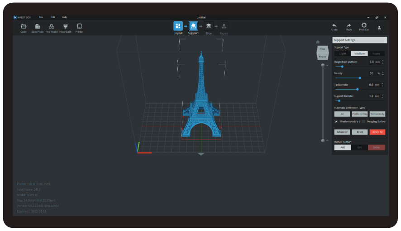Click the Height from platform stepper arrows
The height and width of the screenshot is (231, 401).
click(x=383, y=62)
